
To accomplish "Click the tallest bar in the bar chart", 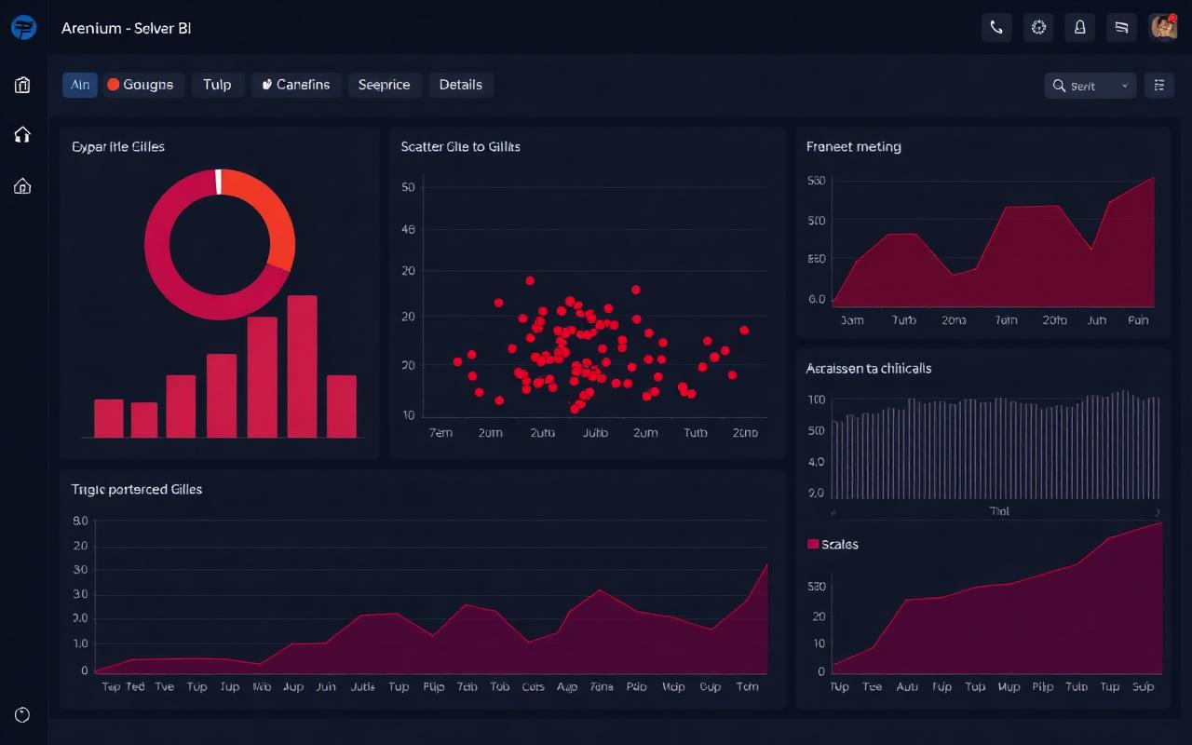I will [303, 367].
